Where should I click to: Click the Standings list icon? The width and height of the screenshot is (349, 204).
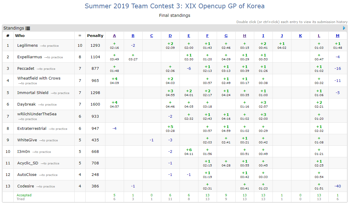click(x=28, y=28)
